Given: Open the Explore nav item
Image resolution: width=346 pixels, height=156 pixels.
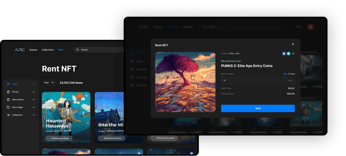Looking at the screenshot, I should pos(34,50).
